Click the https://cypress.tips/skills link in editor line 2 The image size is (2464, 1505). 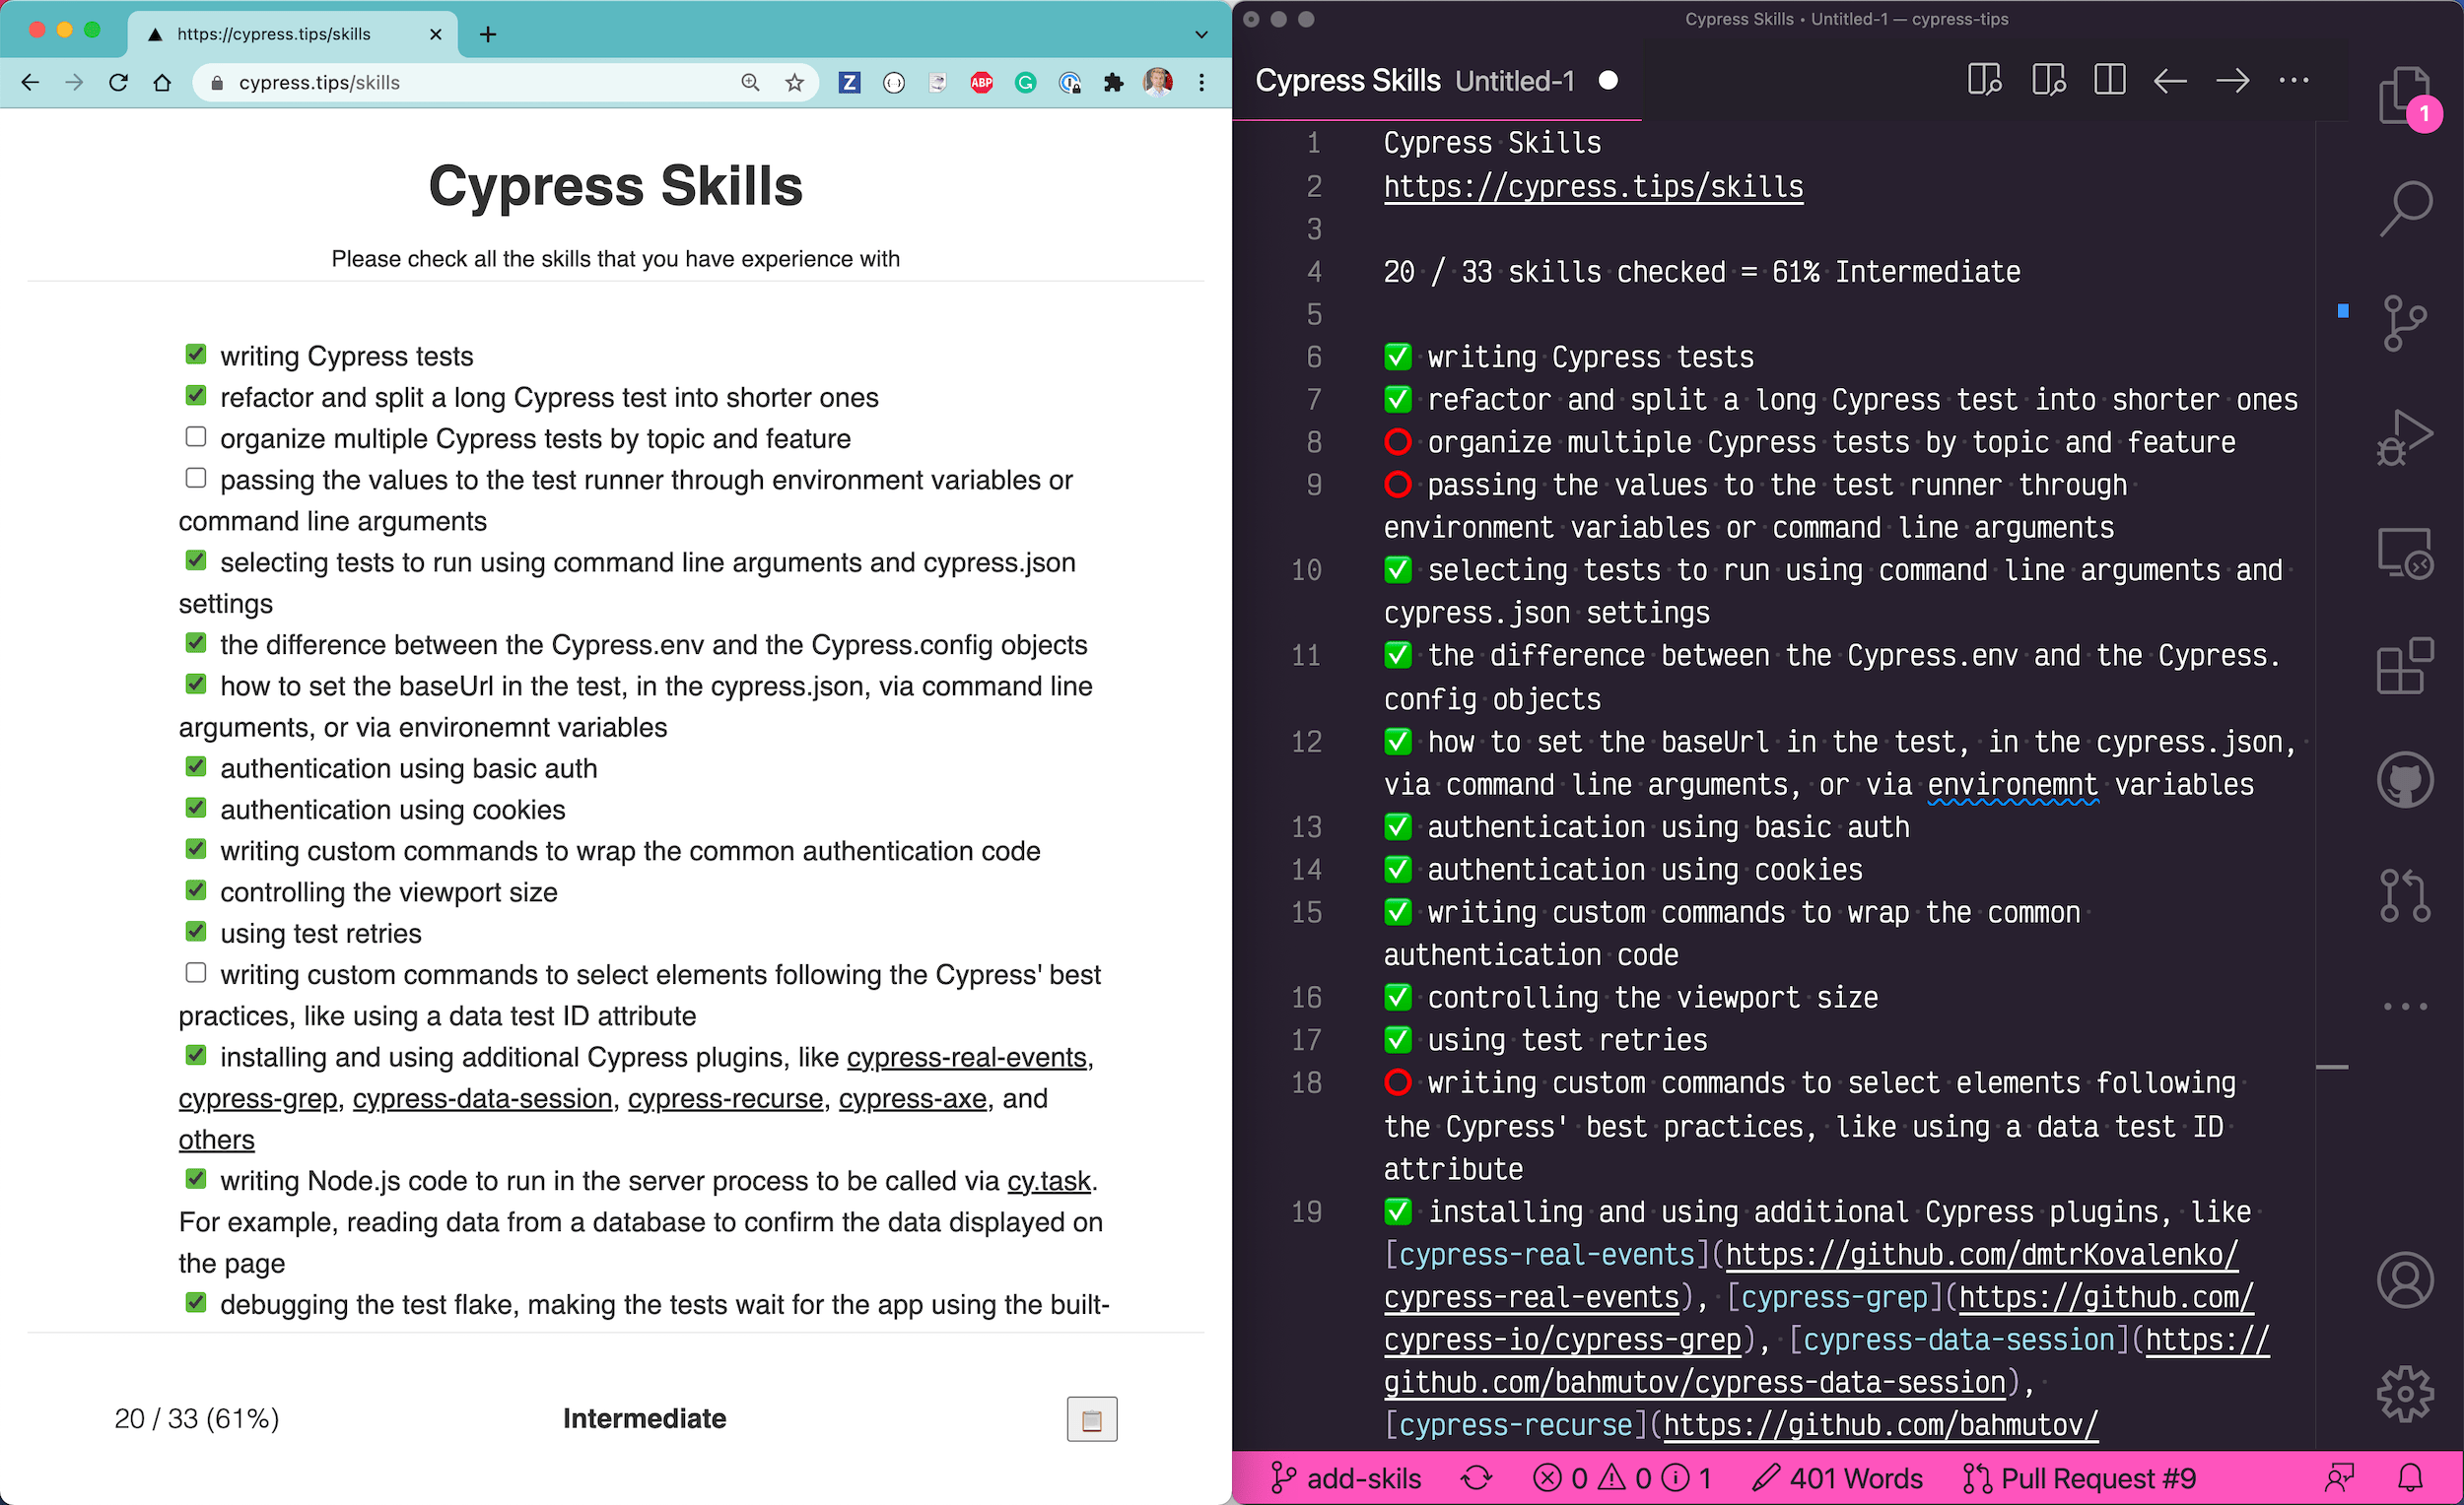coord(1593,187)
